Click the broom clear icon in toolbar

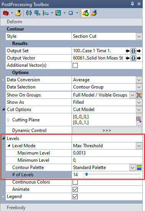[x=94, y=13]
